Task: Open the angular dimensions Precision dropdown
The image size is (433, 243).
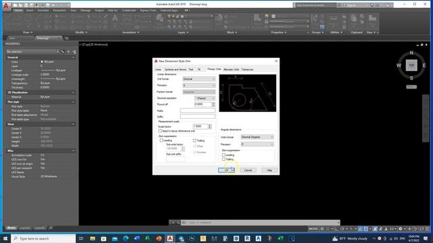Action: [x=257, y=144]
